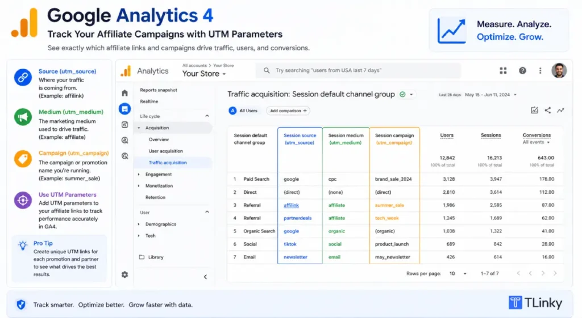Collapse the Acquisition tree item
The height and width of the screenshot is (318, 582).
[x=139, y=128]
